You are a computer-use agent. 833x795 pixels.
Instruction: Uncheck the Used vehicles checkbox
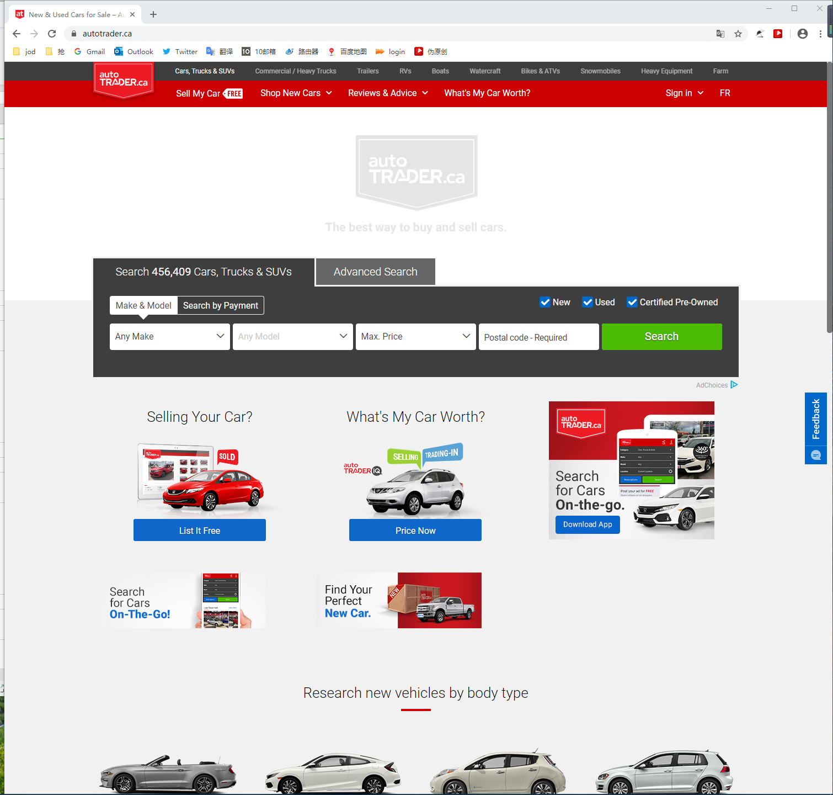[588, 302]
